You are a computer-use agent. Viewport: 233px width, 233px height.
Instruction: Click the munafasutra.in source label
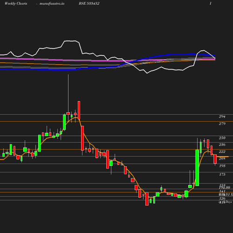coord(52,4)
